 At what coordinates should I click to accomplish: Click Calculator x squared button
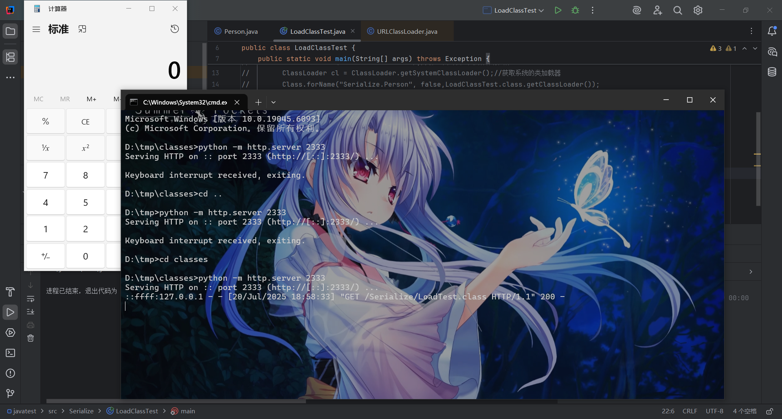(86, 148)
